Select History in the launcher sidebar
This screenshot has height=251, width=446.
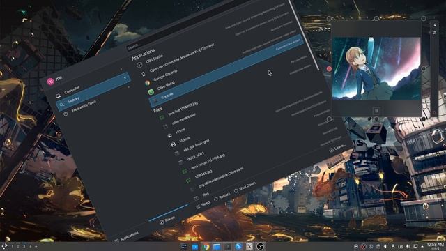pyautogui.click(x=93, y=91)
